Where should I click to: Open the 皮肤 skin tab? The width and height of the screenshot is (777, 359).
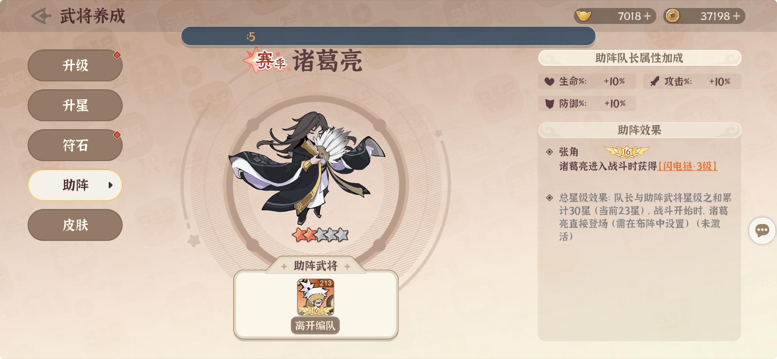tap(75, 225)
